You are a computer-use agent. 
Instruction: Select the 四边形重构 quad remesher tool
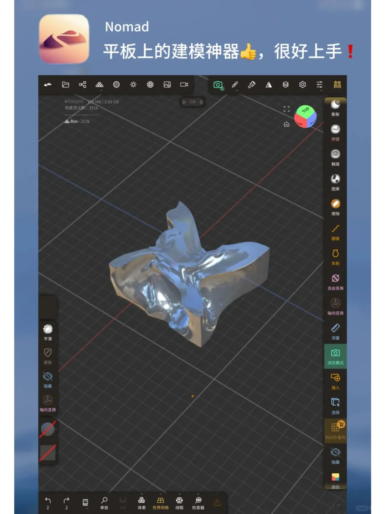[x=335, y=431]
